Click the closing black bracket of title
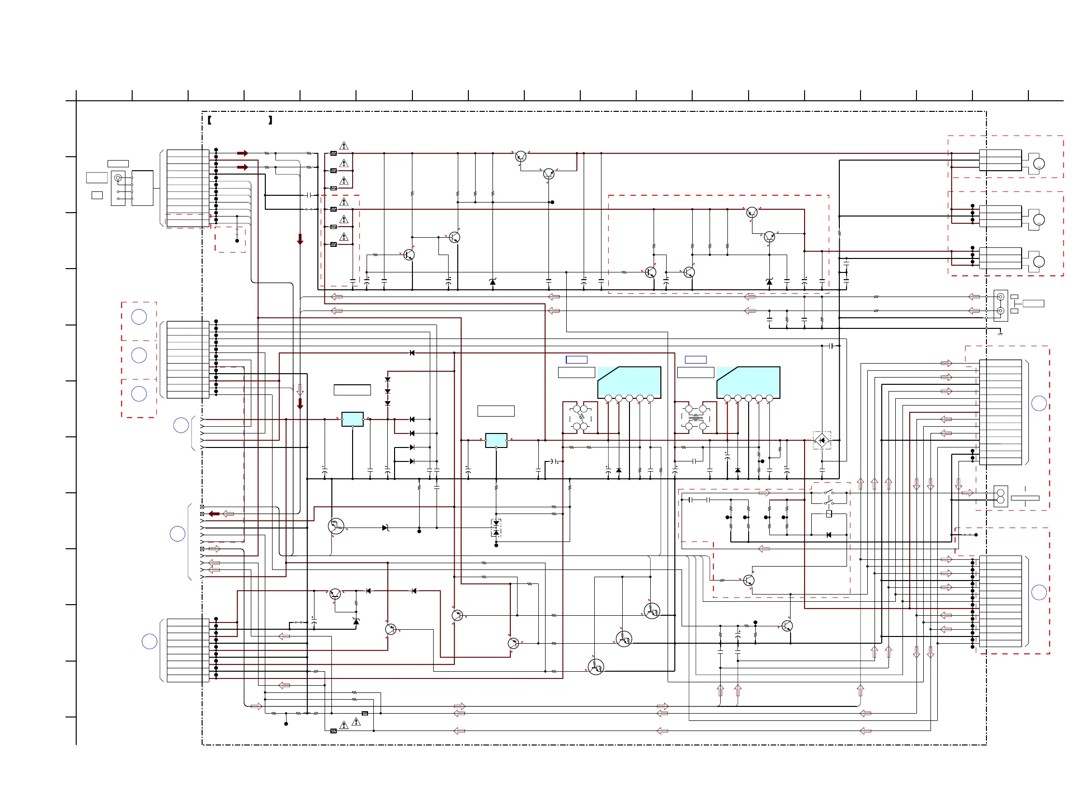This screenshot has width=1080, height=812. [270, 120]
